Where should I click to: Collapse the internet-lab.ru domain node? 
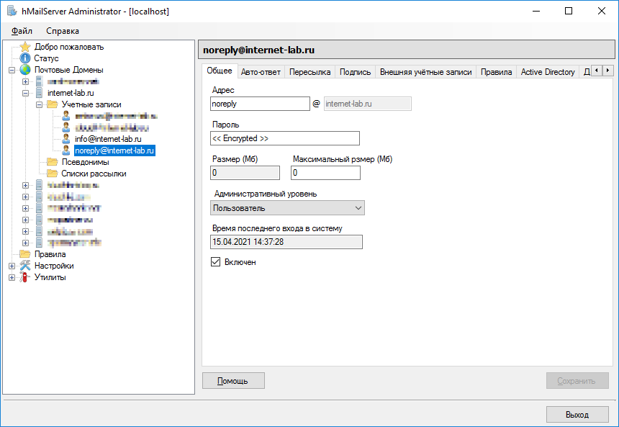tap(25, 93)
